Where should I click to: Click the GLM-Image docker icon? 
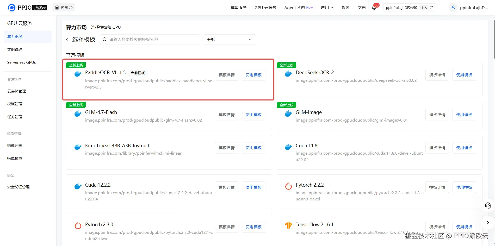point(288,114)
